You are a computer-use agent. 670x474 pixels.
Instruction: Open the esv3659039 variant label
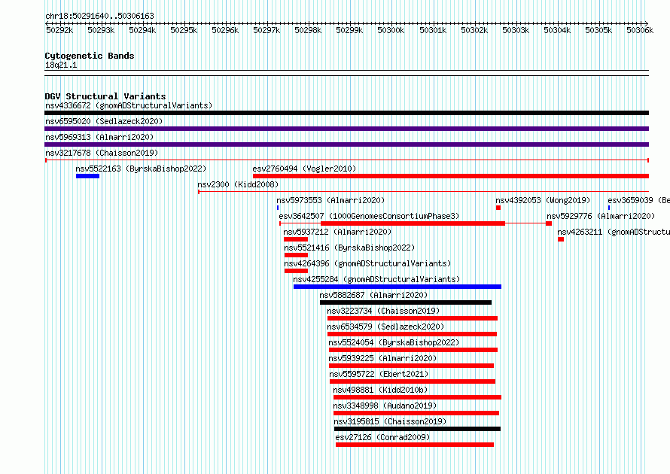[x=639, y=200]
